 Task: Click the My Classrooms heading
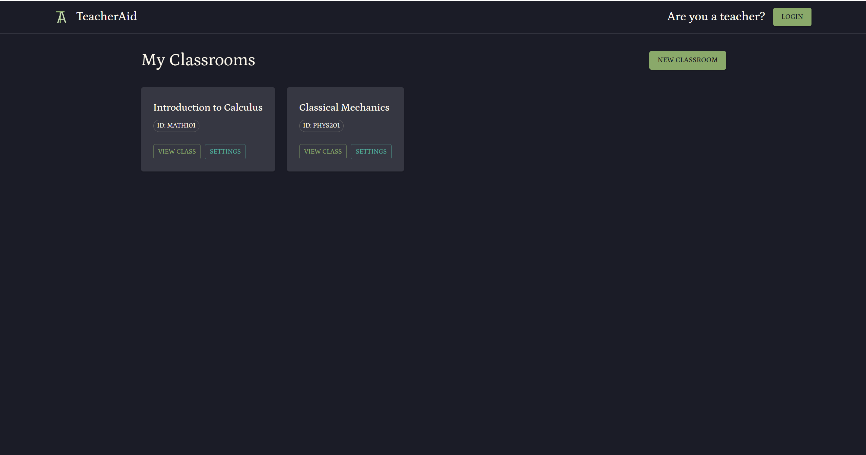[198, 60]
